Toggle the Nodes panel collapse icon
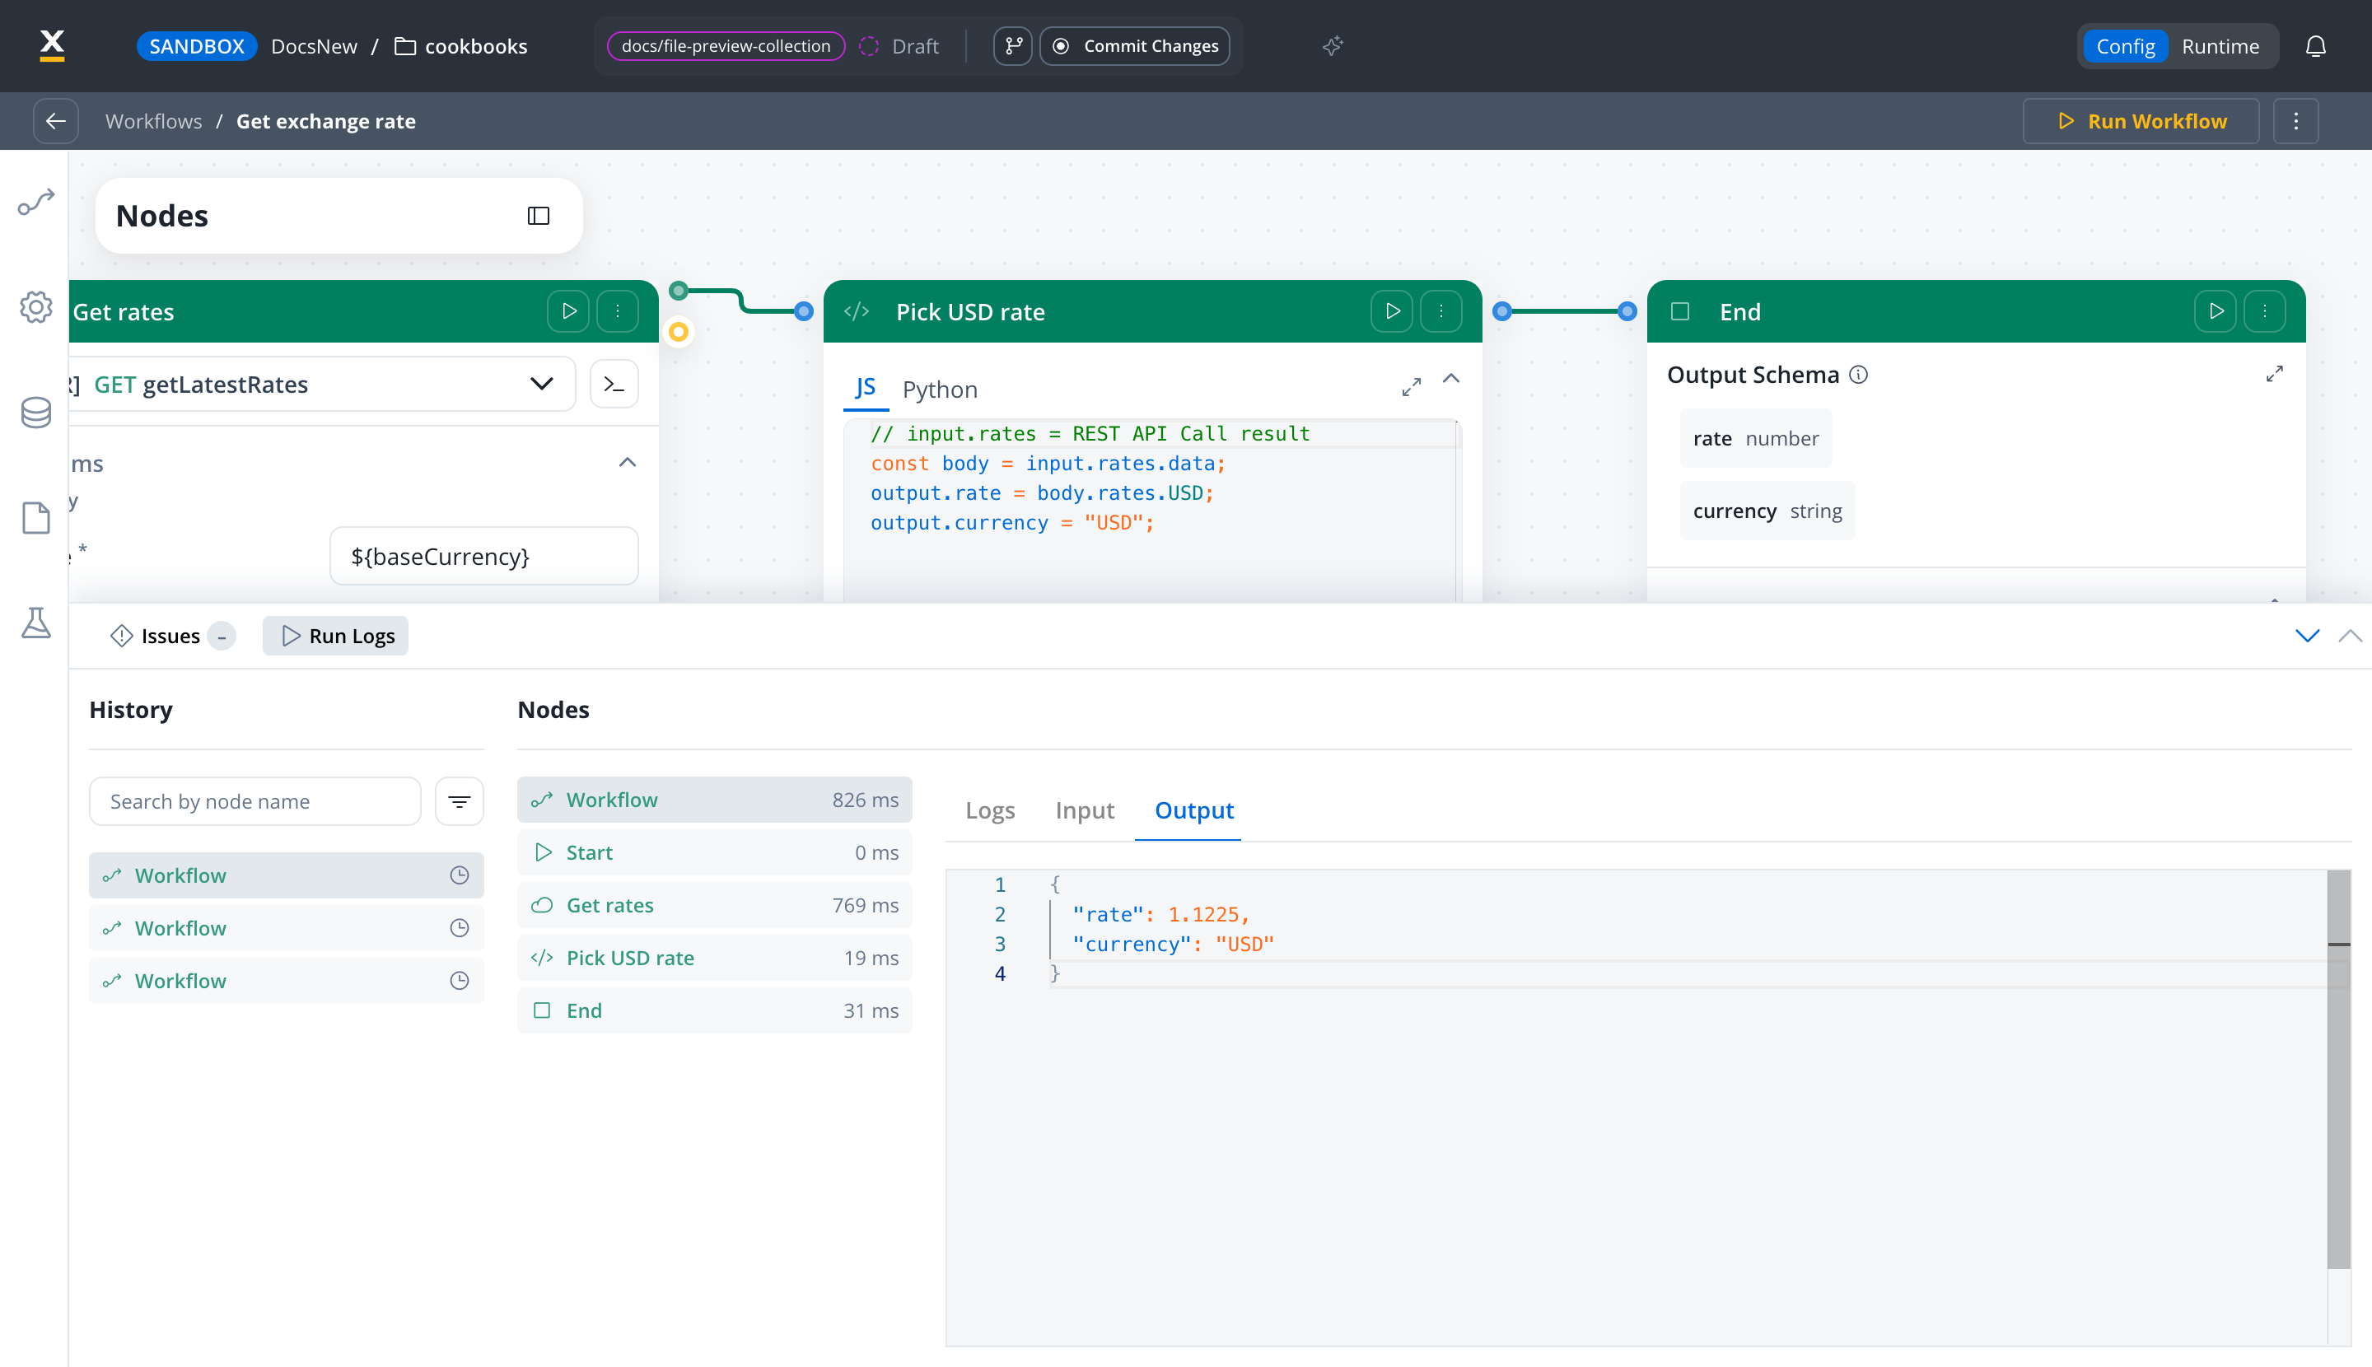 (x=538, y=216)
